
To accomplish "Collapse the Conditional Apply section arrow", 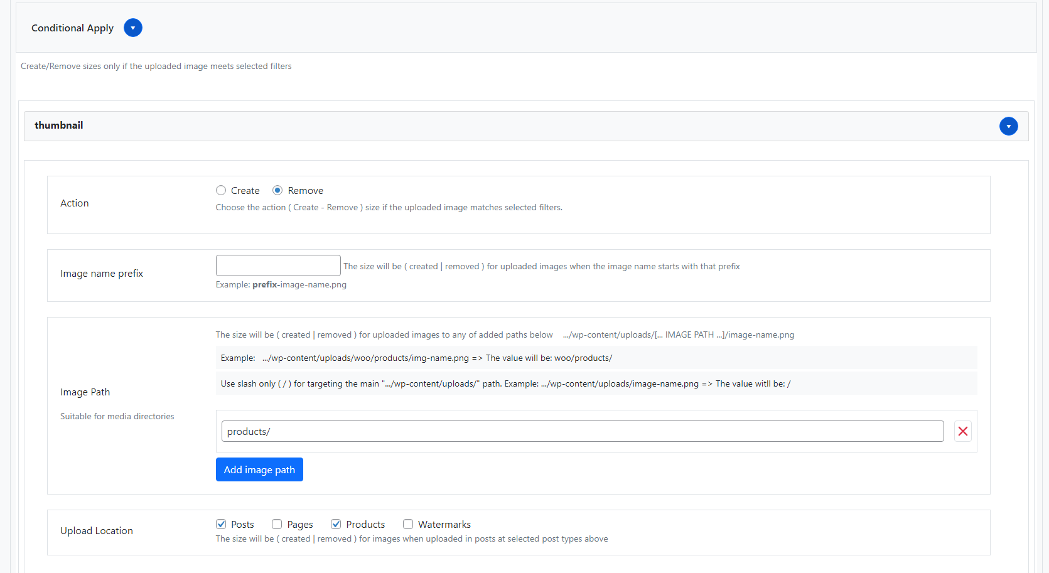I will 133,28.
